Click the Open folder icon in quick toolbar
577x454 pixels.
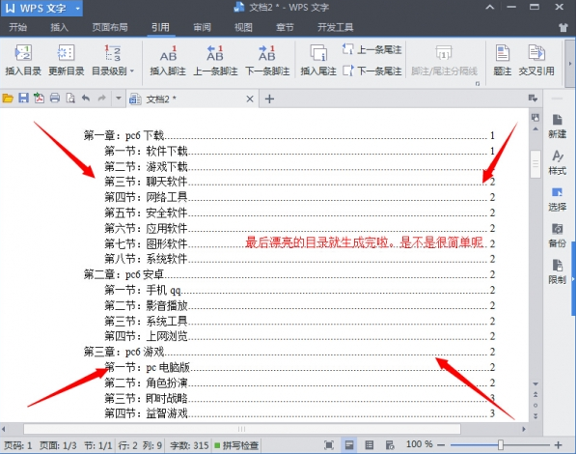8,99
